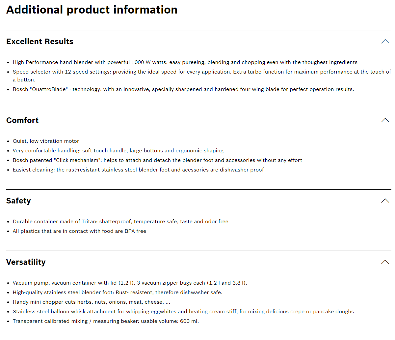Click the Click-mechanism bullet text
This screenshot has width=395, height=340.
coord(157,160)
